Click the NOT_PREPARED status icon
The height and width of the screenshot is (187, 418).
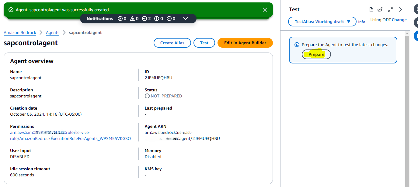(147, 96)
